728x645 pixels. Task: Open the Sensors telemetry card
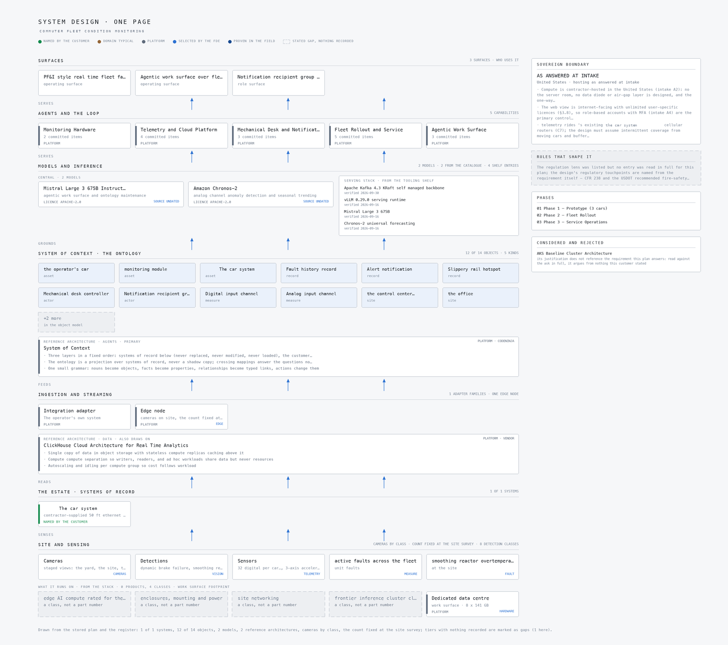(x=278, y=567)
